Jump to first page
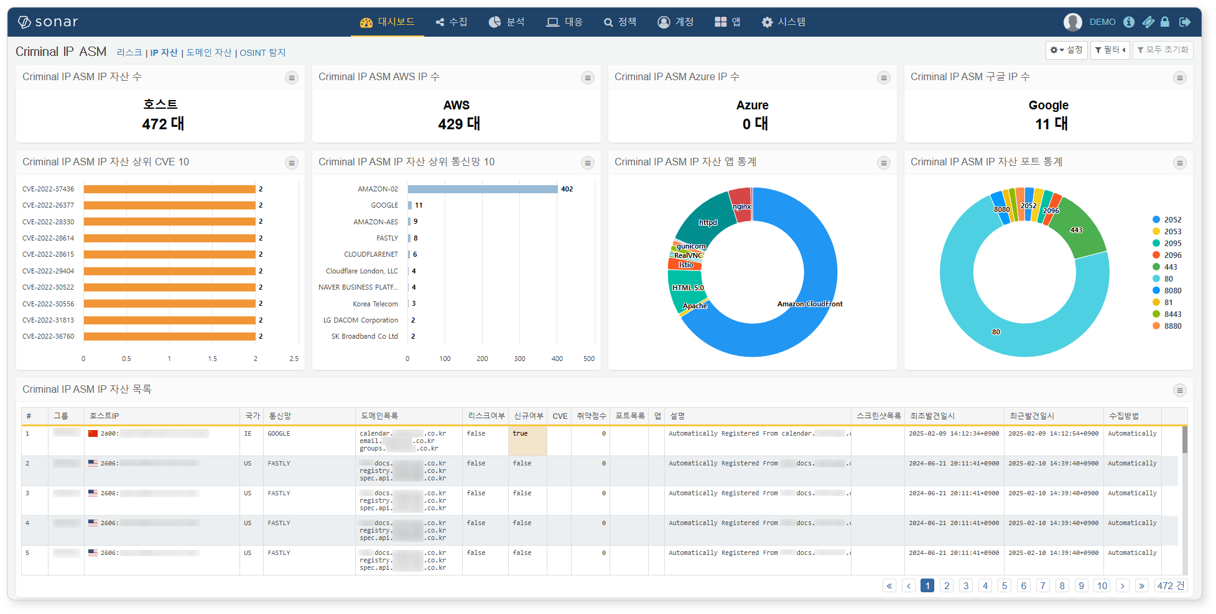1216x614 pixels. pos(889,585)
